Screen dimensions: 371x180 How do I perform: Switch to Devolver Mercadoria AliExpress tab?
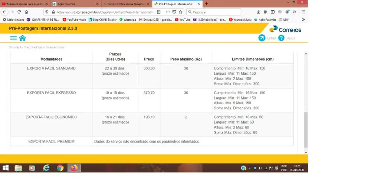(x=127, y=4)
